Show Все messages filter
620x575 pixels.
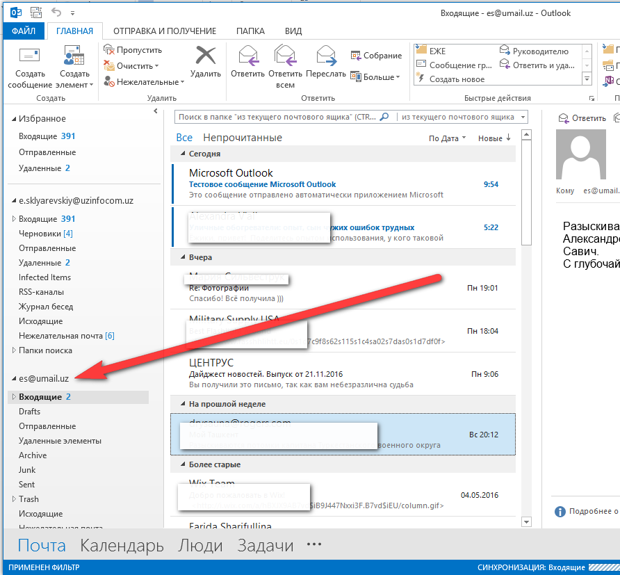pos(184,138)
